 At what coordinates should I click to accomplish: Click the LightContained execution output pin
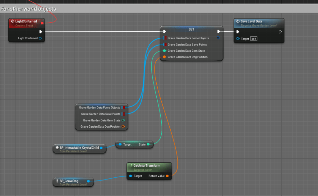click(41, 32)
